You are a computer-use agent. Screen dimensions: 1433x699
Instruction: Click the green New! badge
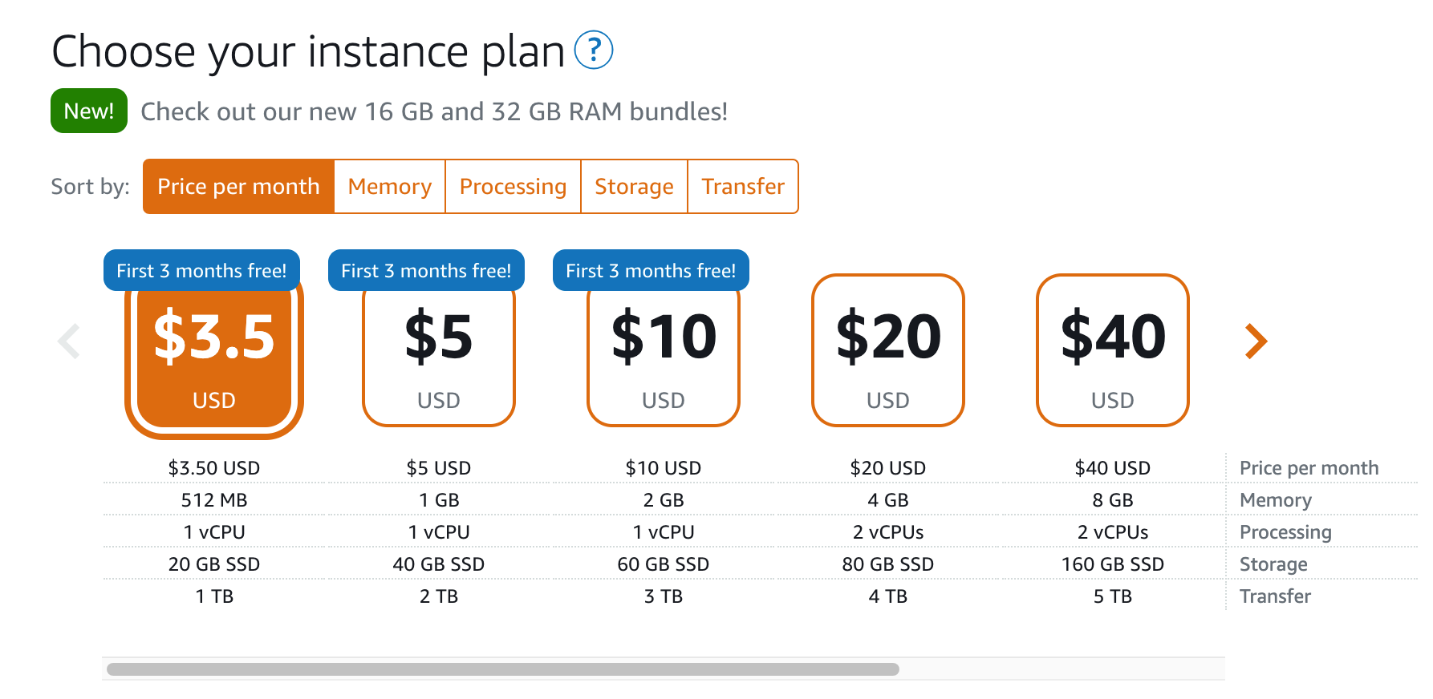tap(89, 111)
